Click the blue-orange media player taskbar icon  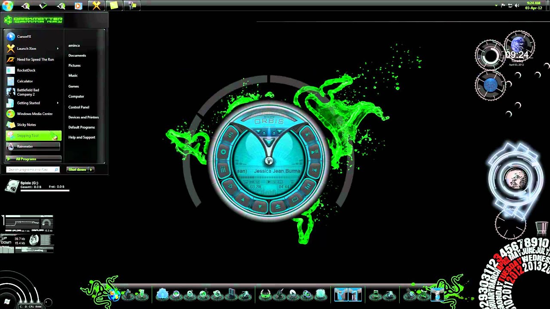78,6
